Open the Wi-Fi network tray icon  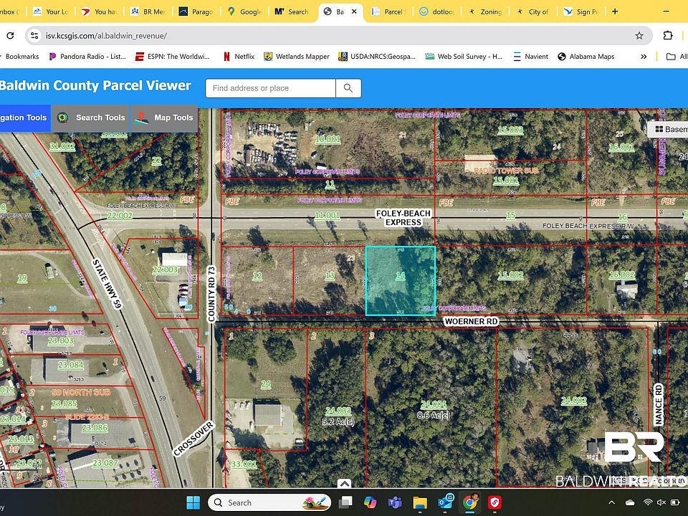click(x=648, y=502)
